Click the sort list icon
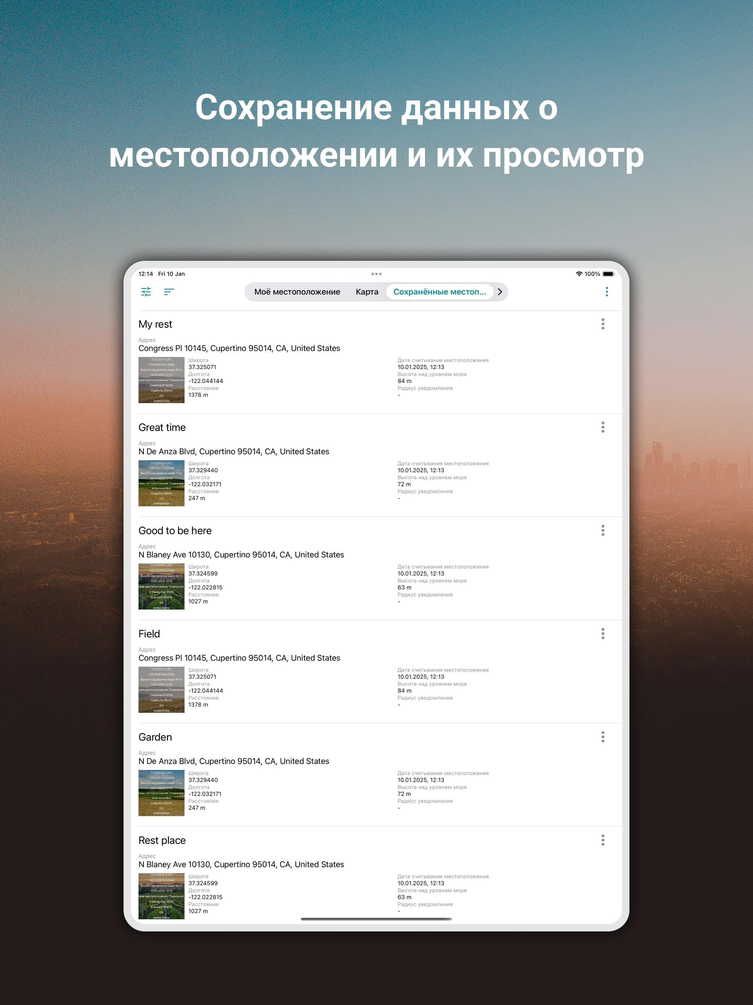 [168, 292]
